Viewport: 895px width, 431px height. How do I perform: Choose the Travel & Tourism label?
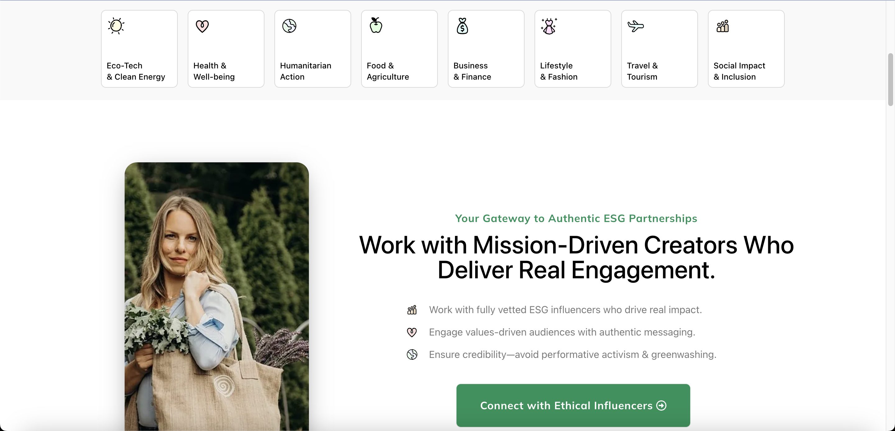tap(642, 71)
